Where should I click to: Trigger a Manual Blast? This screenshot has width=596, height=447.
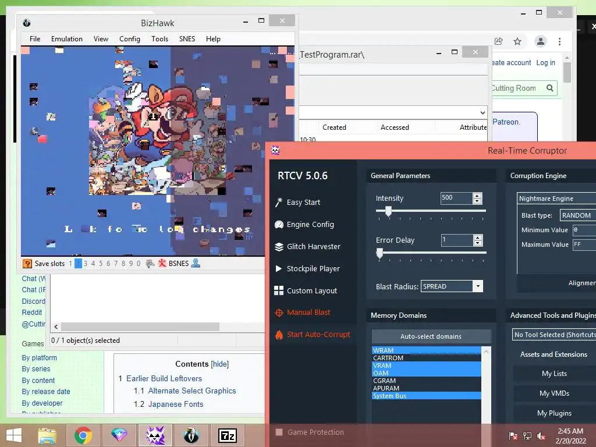point(308,313)
